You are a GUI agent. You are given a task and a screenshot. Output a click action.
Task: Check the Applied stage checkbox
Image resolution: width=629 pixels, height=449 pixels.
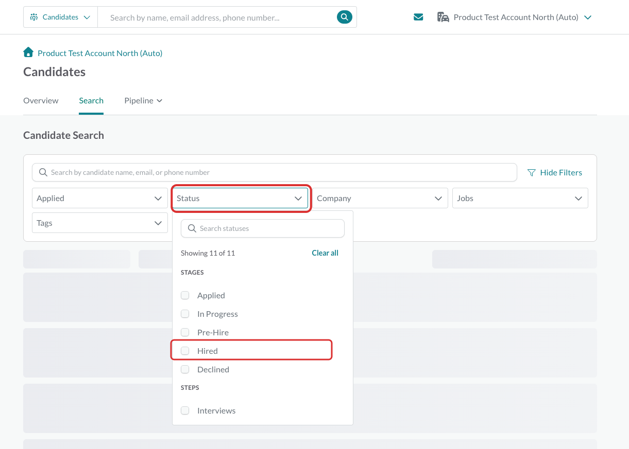pyautogui.click(x=185, y=295)
